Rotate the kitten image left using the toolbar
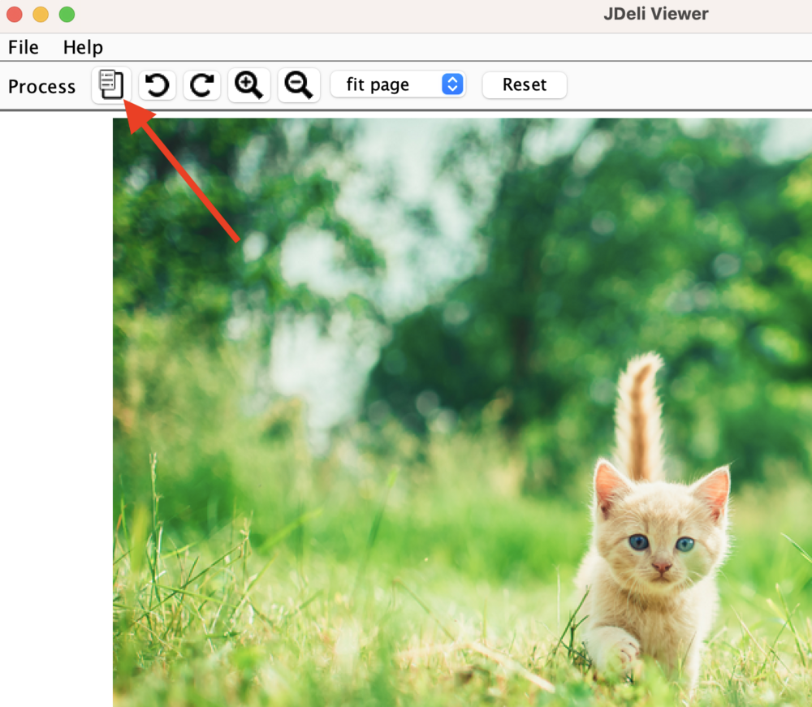Image resolution: width=812 pixels, height=707 pixels. 157,84
